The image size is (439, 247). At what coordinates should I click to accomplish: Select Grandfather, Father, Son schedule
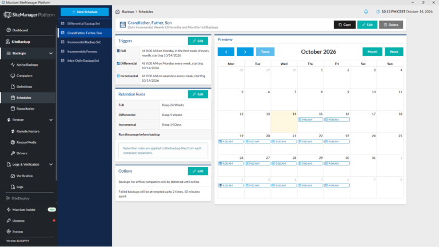(85, 33)
